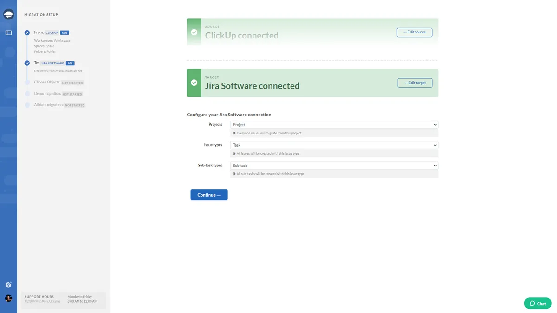Select the All data migration step label

pos(49,105)
